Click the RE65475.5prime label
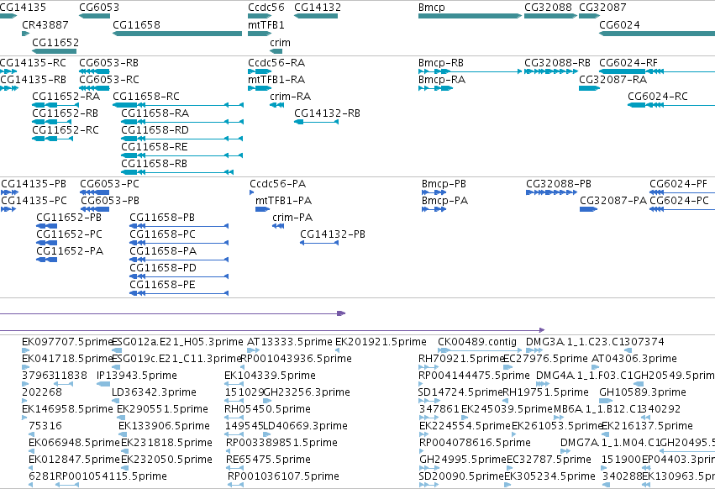The image size is (715, 489). (268, 460)
